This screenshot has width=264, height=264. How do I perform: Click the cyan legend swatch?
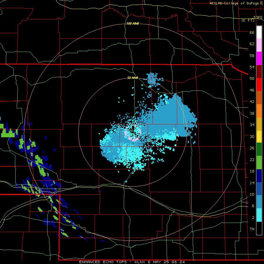point(259,215)
